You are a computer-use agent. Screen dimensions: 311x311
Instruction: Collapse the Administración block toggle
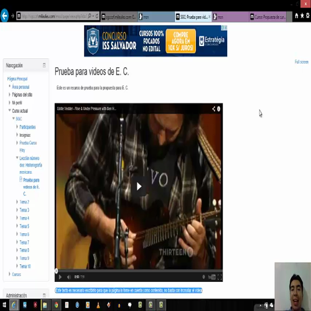(44, 295)
